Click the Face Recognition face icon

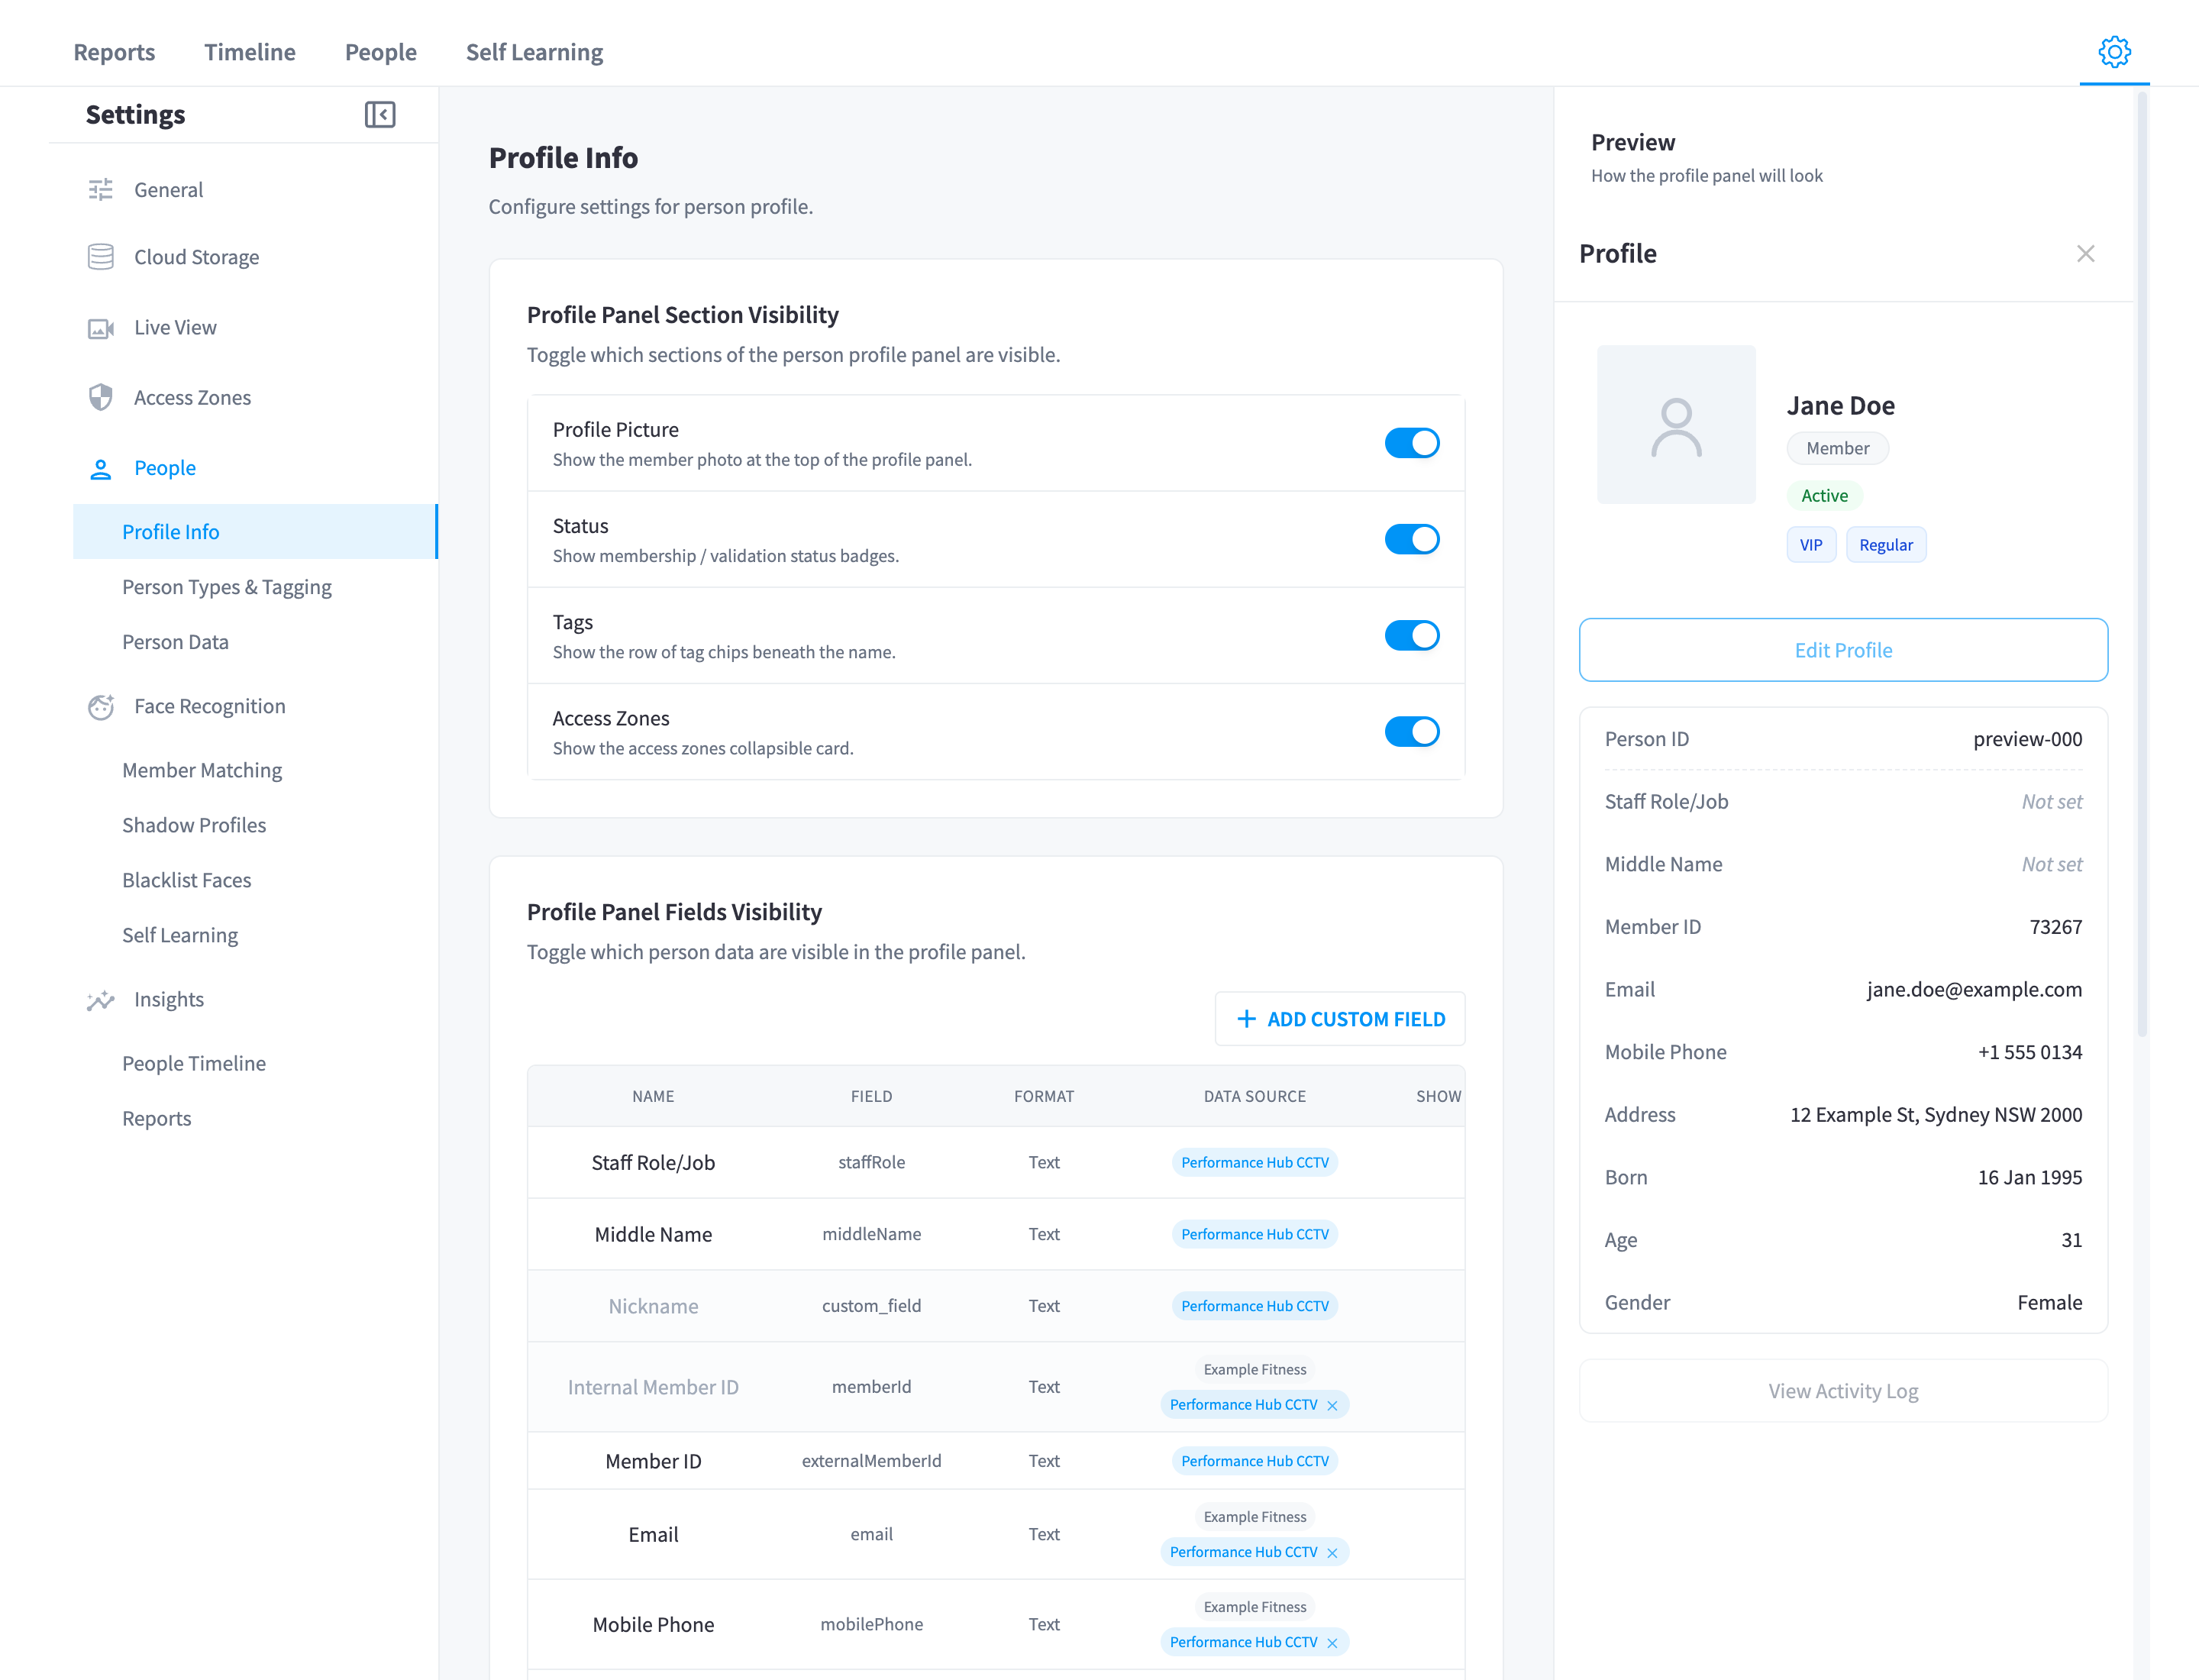(x=101, y=706)
